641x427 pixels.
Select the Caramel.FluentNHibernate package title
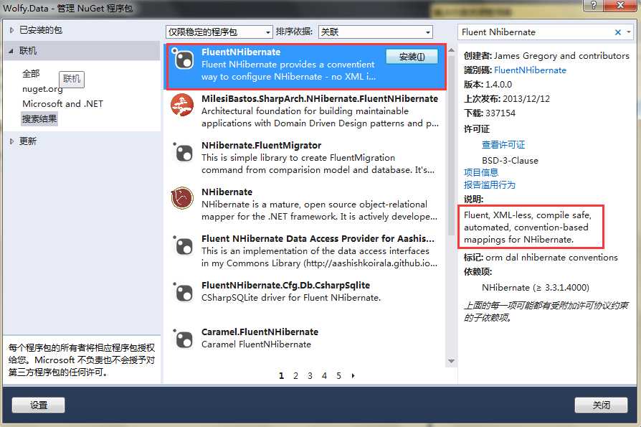click(x=260, y=332)
